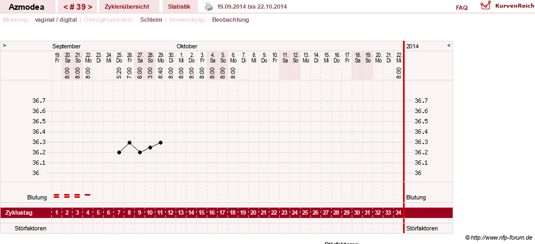Image resolution: width=535 pixels, height=244 pixels.
Task: Click the right 36.3 temperature axis label
Action: pyautogui.click(x=420, y=142)
